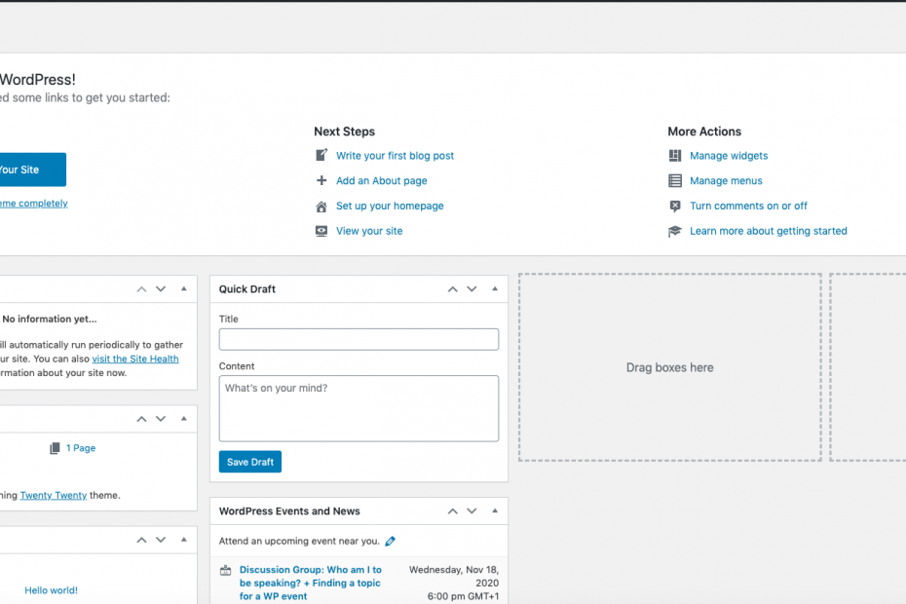Open Learn more about getting started link
The width and height of the screenshot is (906, 604).
[x=769, y=231]
